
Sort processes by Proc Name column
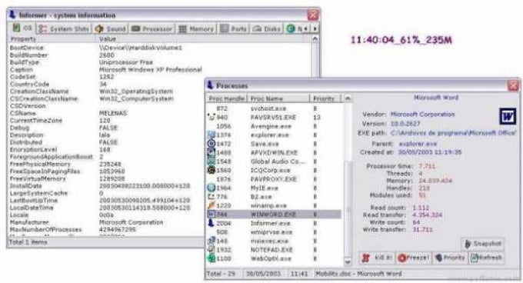click(278, 98)
